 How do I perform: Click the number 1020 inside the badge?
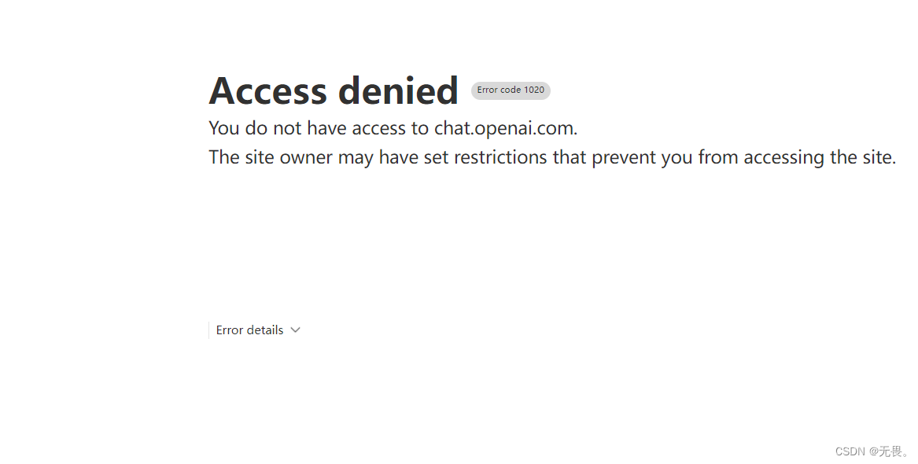pyautogui.click(x=534, y=90)
